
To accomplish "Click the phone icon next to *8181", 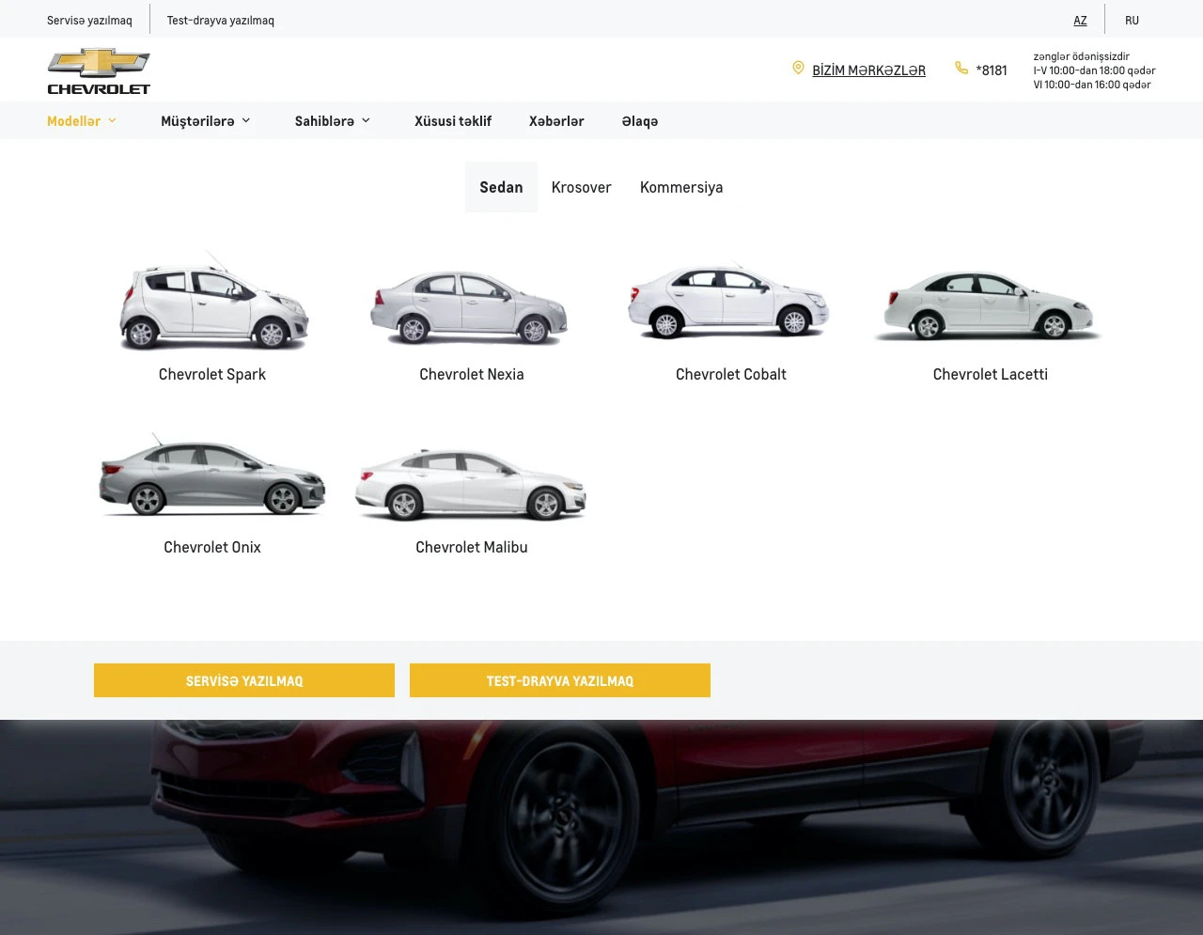I will (x=961, y=68).
